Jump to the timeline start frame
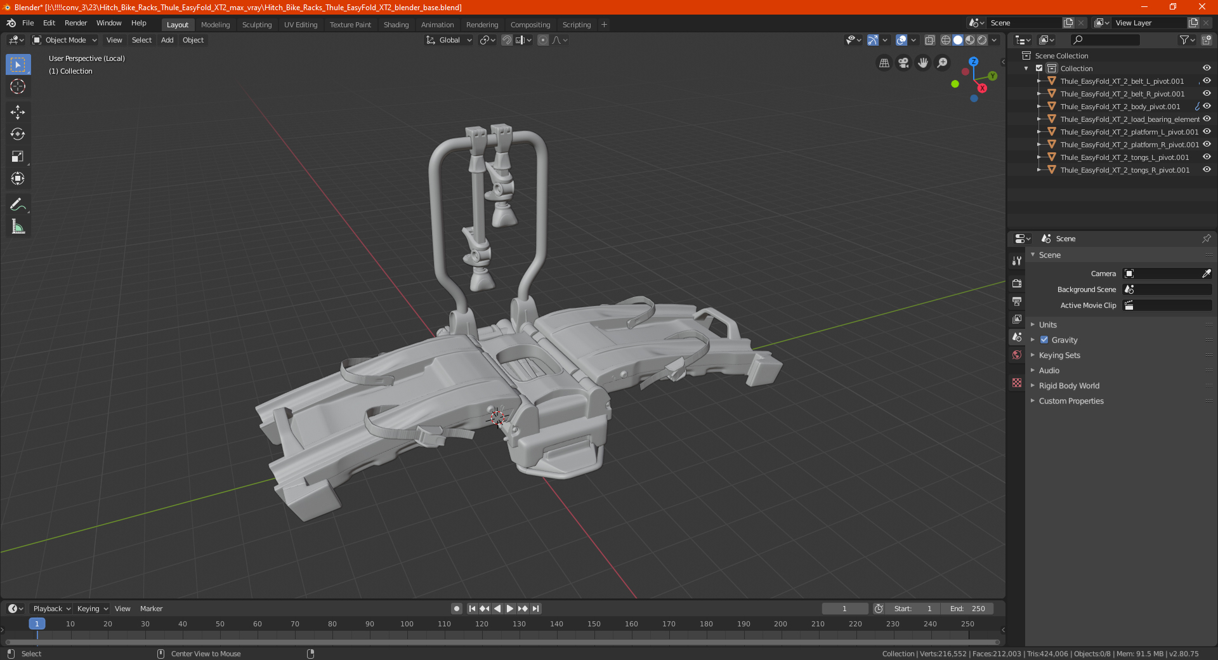This screenshot has width=1218, height=660. [472, 609]
